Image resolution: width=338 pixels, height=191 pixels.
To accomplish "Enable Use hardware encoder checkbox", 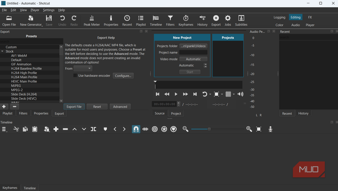I will (x=75, y=76).
